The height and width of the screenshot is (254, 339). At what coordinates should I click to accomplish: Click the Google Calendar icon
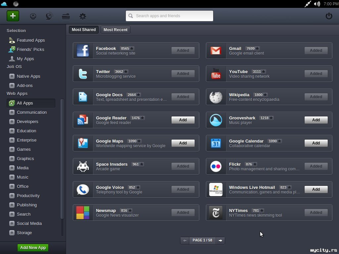click(x=216, y=143)
